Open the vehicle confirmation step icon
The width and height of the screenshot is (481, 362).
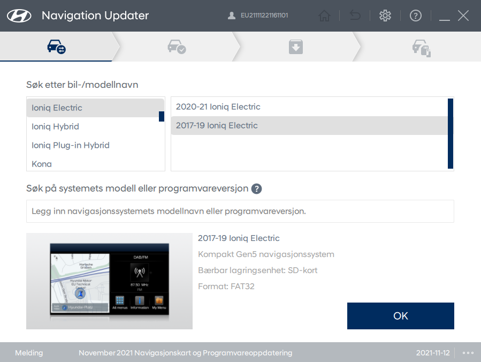(x=177, y=47)
